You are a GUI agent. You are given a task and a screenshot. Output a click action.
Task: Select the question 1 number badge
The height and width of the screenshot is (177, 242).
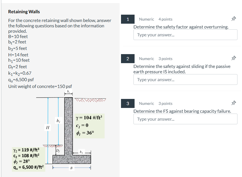[x=128, y=19]
